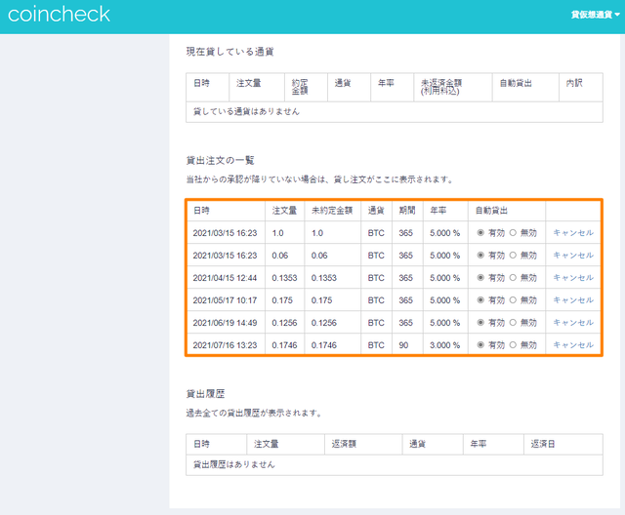This screenshot has width=625, height=515.
Task: Cancel the 2021/07/16 13:23 order
Action: 573,345
